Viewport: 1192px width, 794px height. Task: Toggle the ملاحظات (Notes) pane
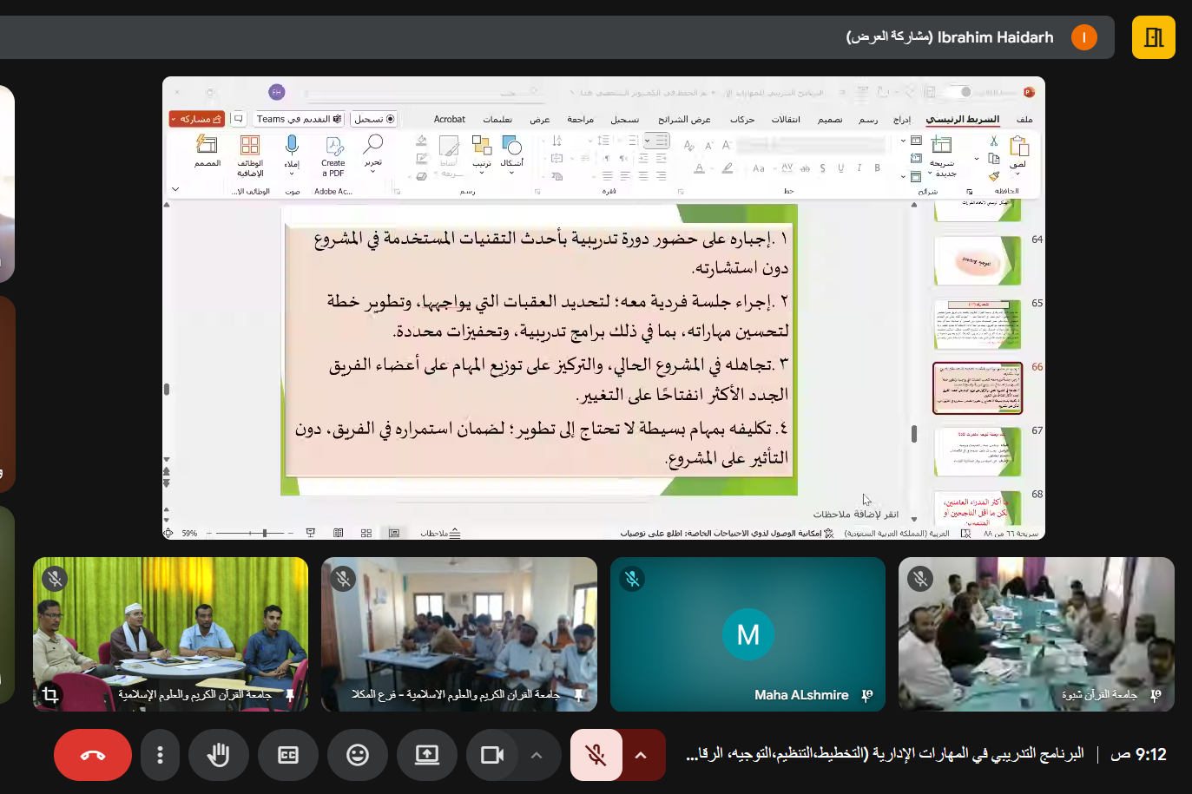pos(441,533)
